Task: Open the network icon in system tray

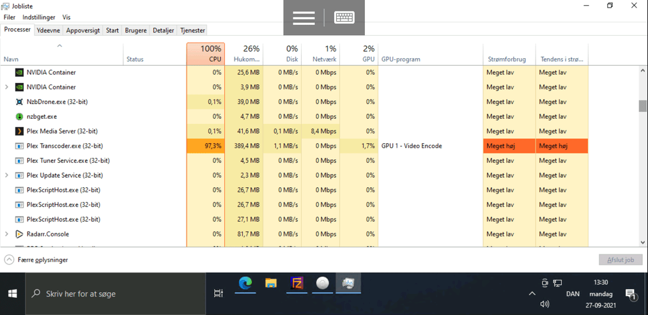Action: tap(557, 283)
